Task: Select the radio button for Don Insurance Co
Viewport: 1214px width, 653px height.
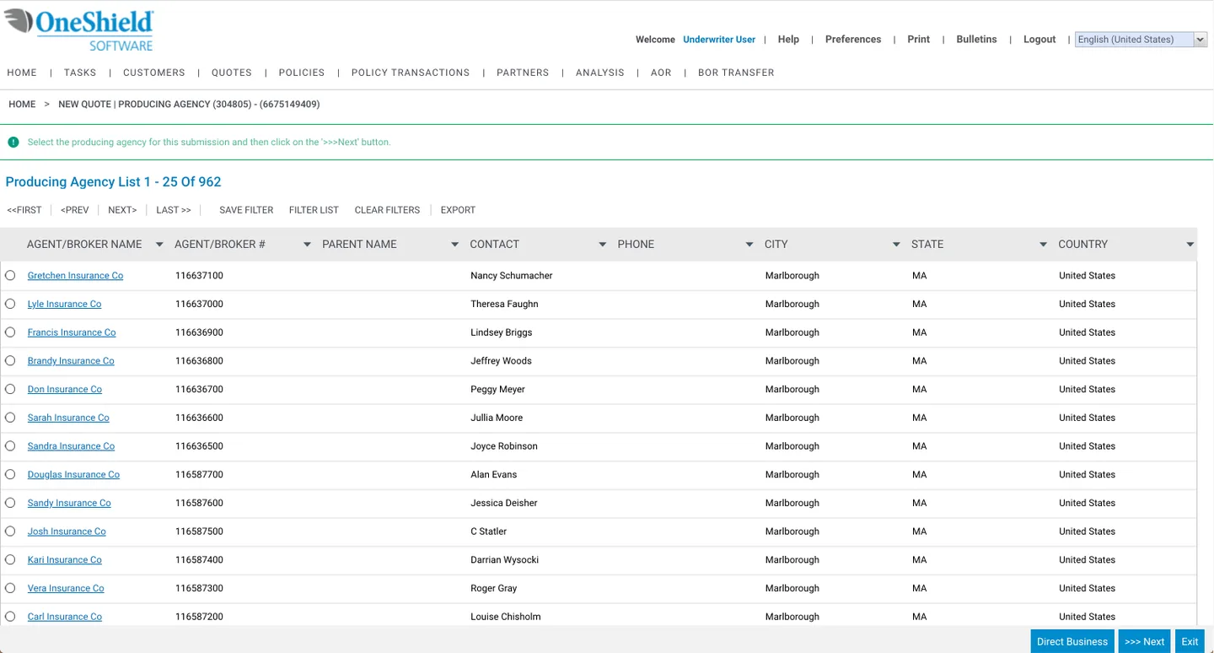Action: pyautogui.click(x=9, y=389)
